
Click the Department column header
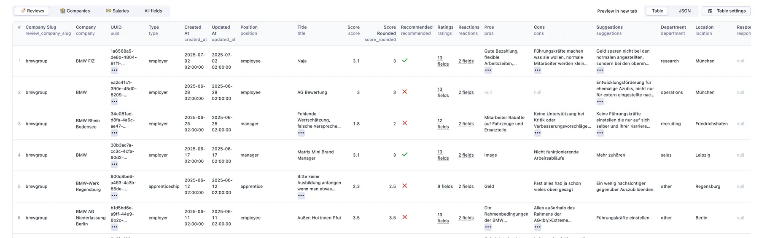tap(673, 30)
